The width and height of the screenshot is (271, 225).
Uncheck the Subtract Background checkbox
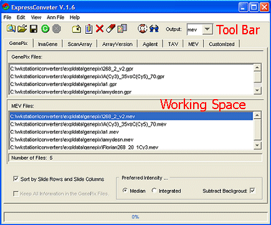click(x=252, y=191)
